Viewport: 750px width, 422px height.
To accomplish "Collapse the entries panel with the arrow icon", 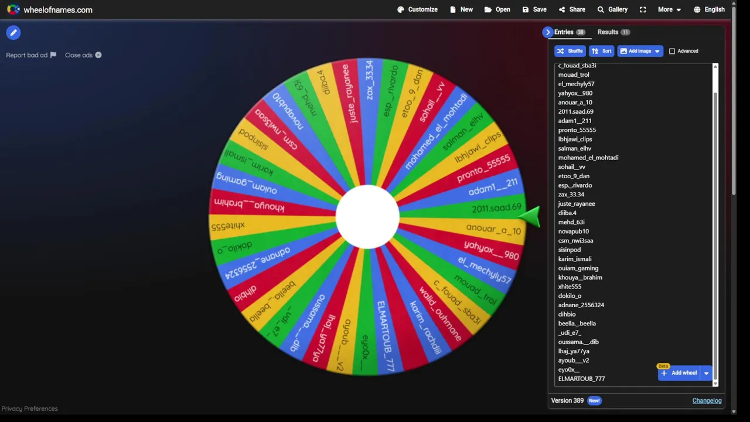I will coord(548,32).
